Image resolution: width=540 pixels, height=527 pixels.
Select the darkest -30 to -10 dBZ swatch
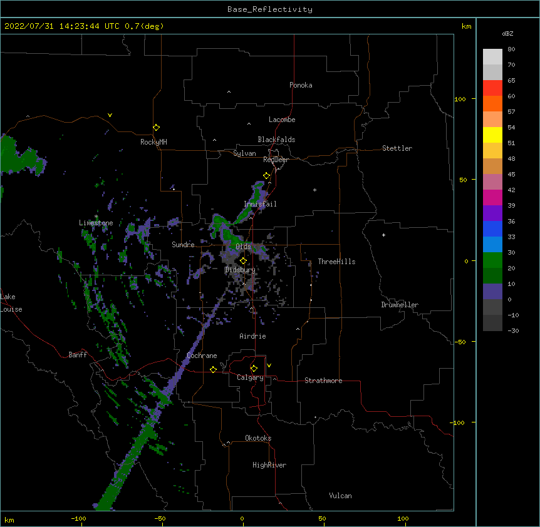pos(492,323)
